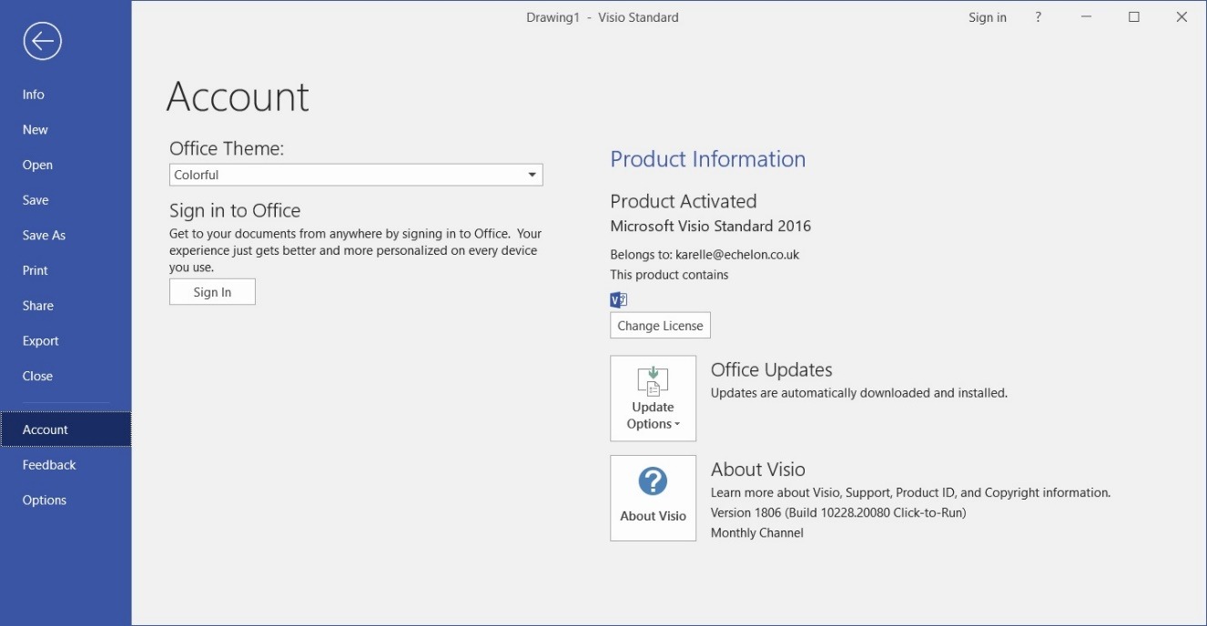Click the Product Information heading
1207x626 pixels.
pyautogui.click(x=707, y=159)
